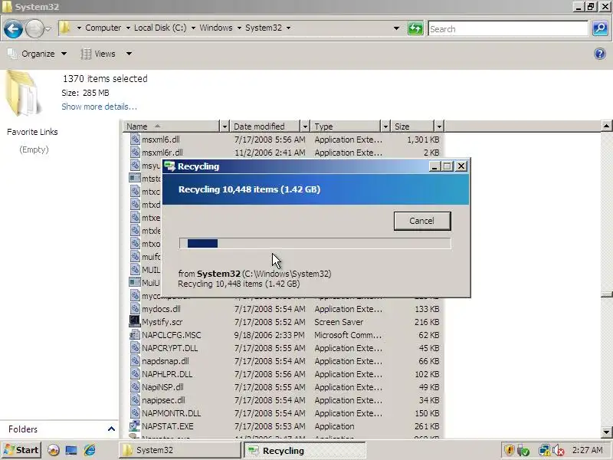
Task: Click the Screen Saver type cell
Action: pos(339,322)
